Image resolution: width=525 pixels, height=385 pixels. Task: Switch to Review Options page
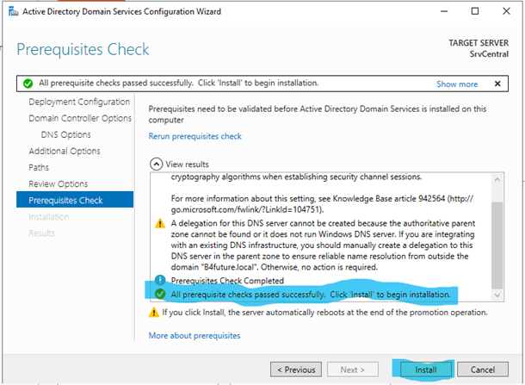tap(59, 183)
